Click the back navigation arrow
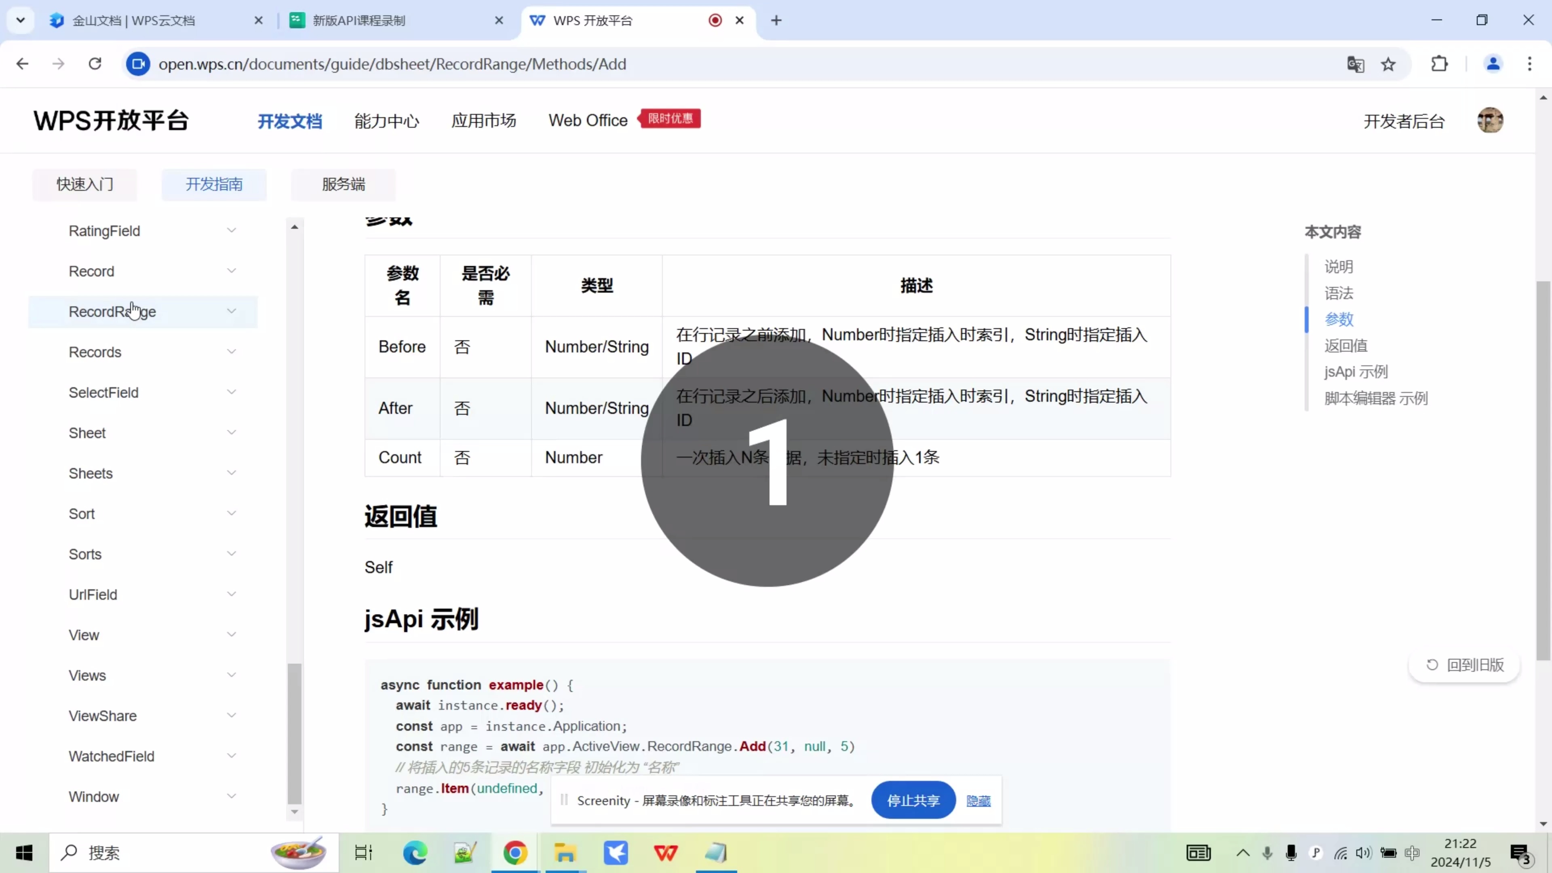The height and width of the screenshot is (873, 1552). click(23, 64)
